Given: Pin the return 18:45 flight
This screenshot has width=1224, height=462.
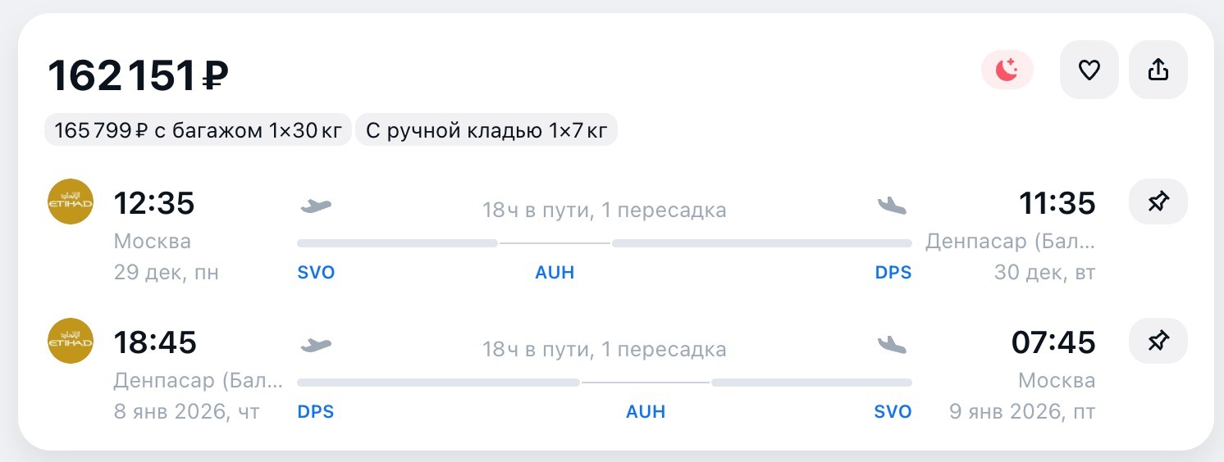Looking at the screenshot, I should click(x=1158, y=341).
